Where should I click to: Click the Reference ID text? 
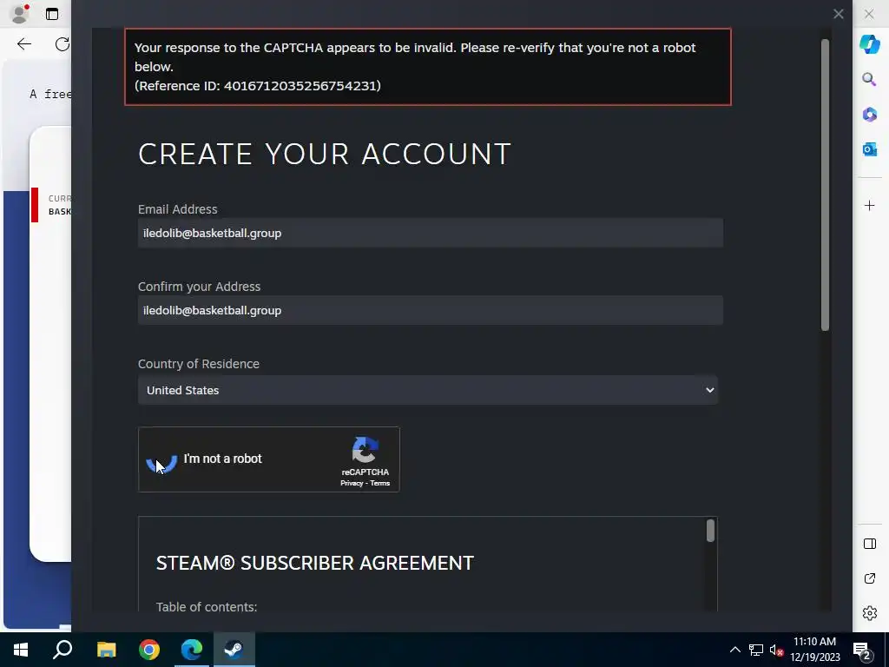[257, 86]
